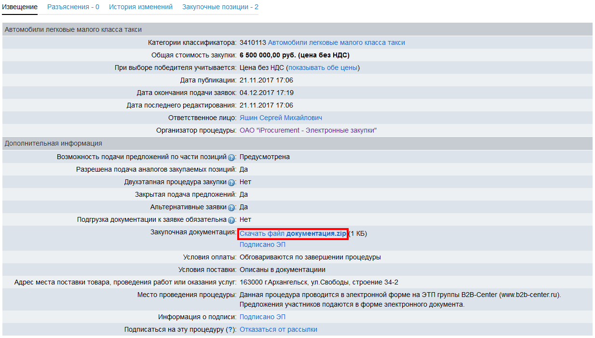Download the документация.zip file
The image size is (595, 338).
coord(293,234)
